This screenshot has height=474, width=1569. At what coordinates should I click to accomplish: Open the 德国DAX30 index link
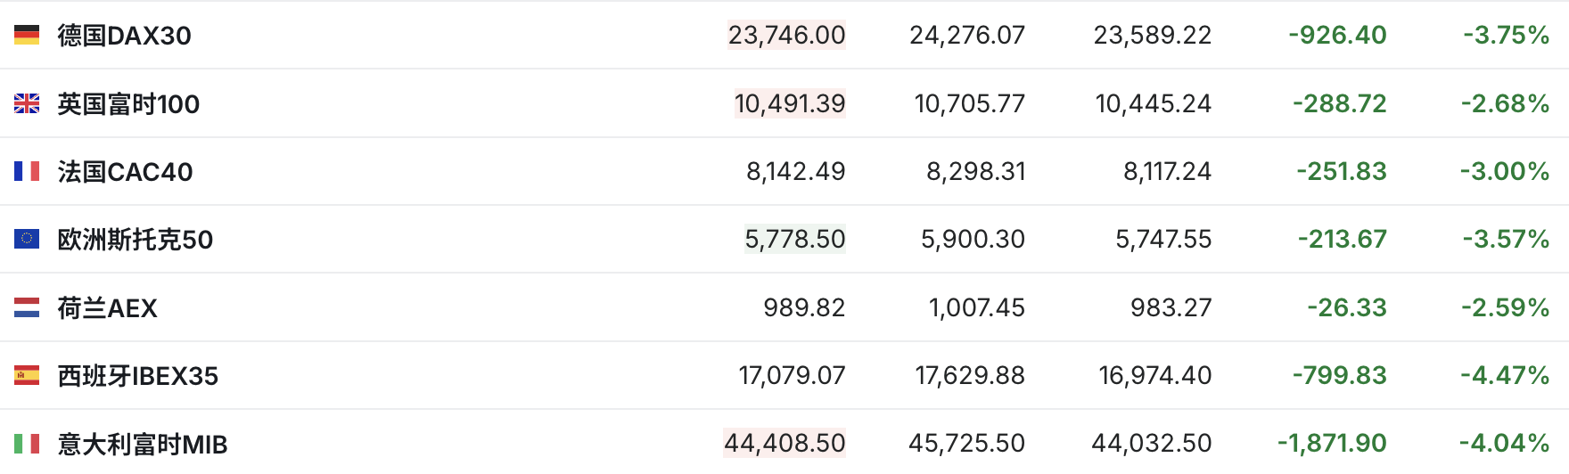pos(124,36)
